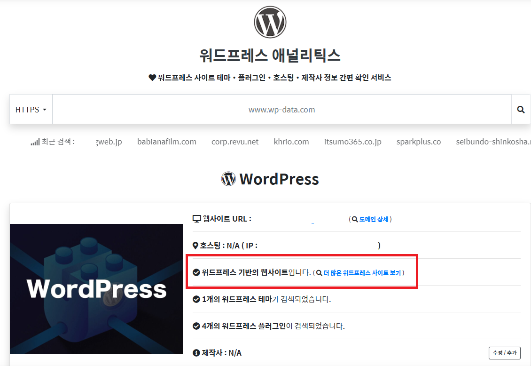Open recent search itsumo365.co.jp
This screenshot has height=366, width=531.
click(352, 142)
